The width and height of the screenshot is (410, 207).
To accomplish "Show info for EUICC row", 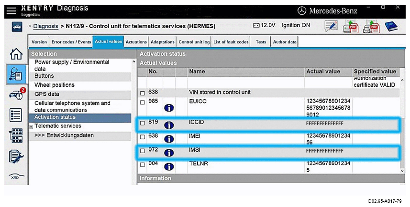I will click(x=169, y=108).
